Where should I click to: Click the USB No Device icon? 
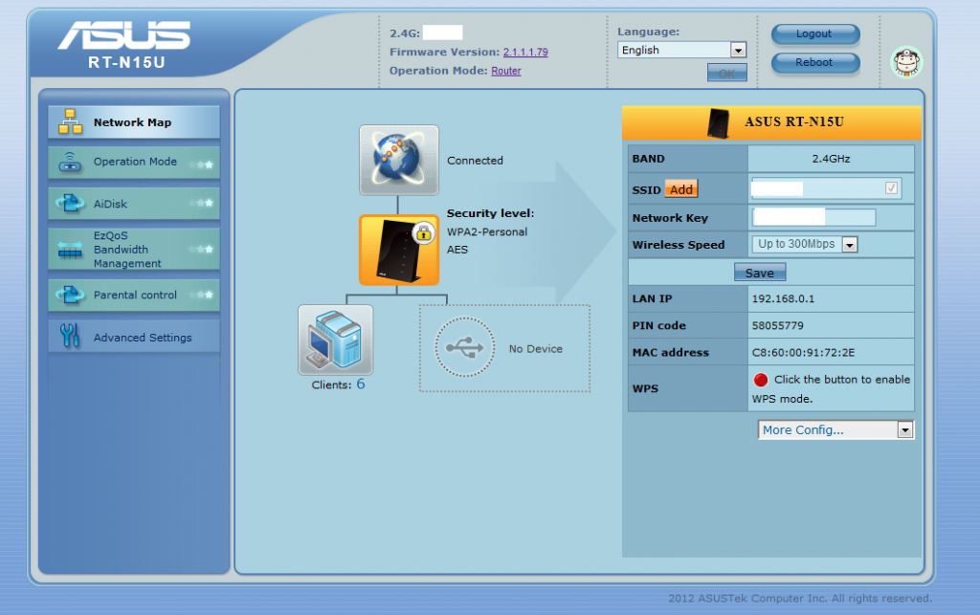pos(465,348)
